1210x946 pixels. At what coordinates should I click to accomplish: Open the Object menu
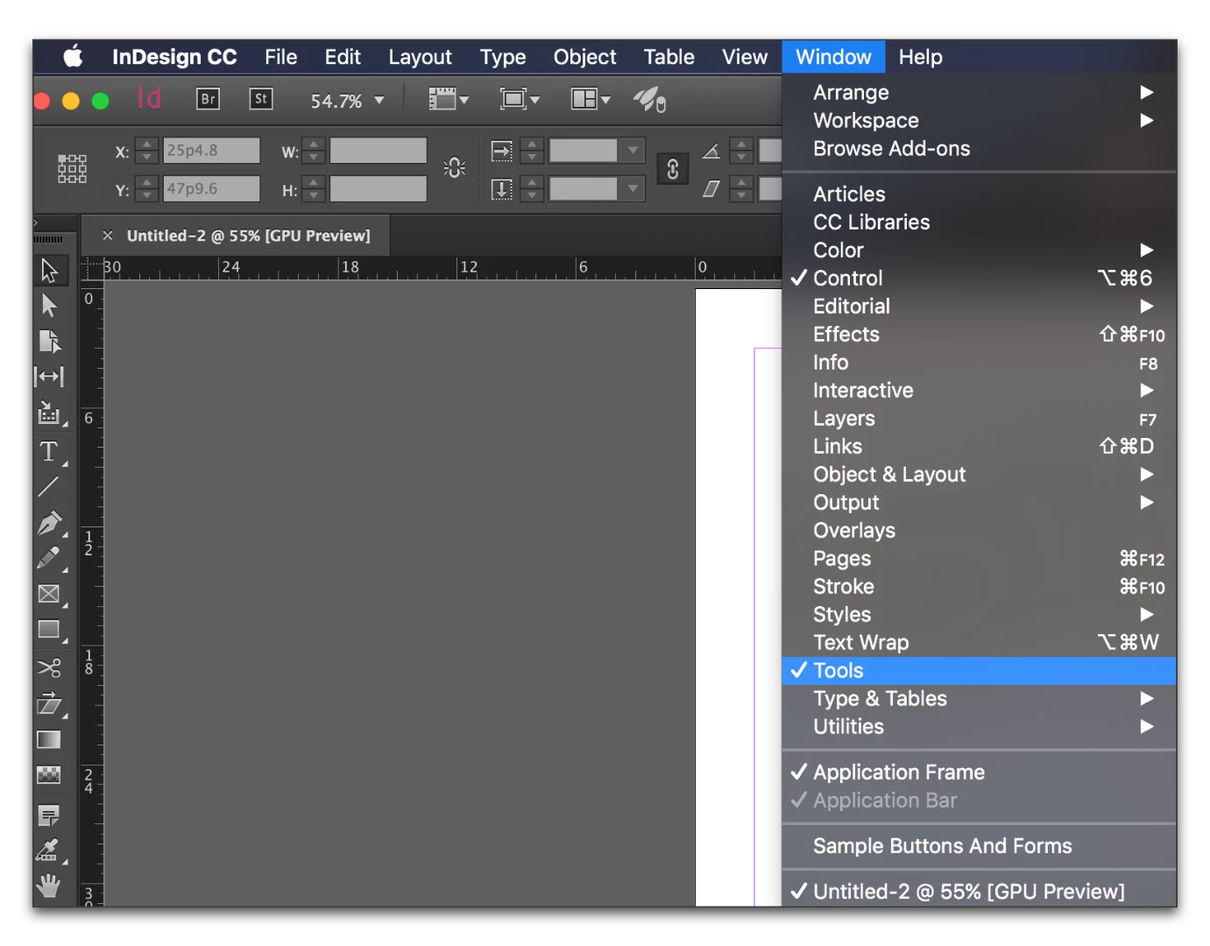coord(585,57)
